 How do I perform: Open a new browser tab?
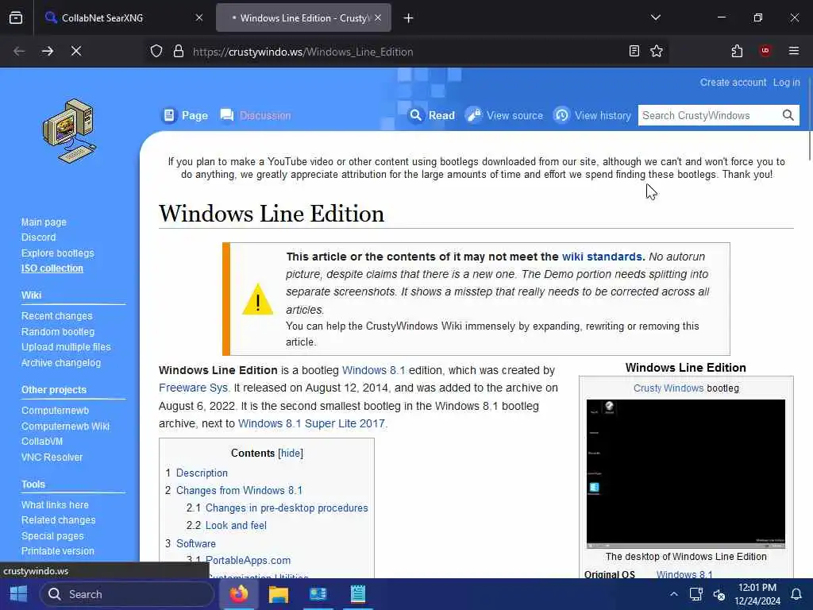[x=408, y=18]
